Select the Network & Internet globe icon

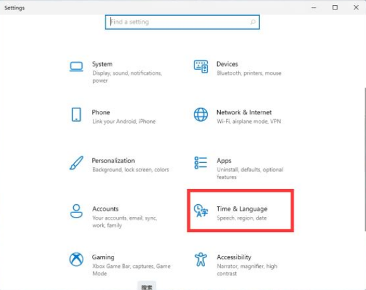201,115
